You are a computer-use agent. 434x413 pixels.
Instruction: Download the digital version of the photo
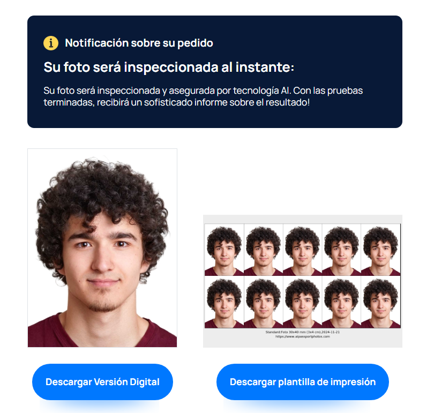102,382
